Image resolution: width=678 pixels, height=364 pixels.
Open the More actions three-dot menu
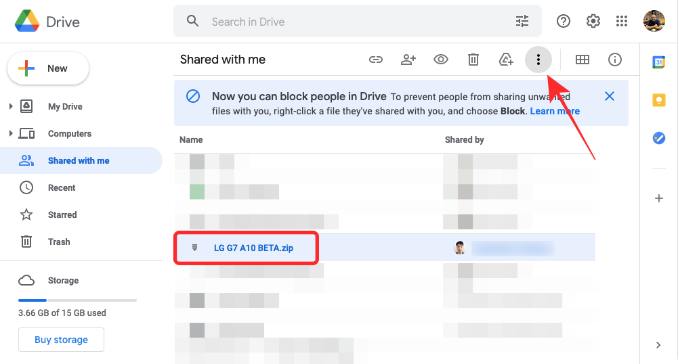pyautogui.click(x=538, y=60)
